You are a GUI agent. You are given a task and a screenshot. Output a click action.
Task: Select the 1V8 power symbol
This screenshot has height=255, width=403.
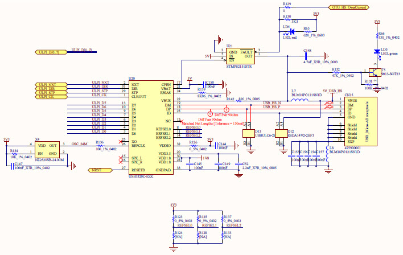(x=204, y=158)
